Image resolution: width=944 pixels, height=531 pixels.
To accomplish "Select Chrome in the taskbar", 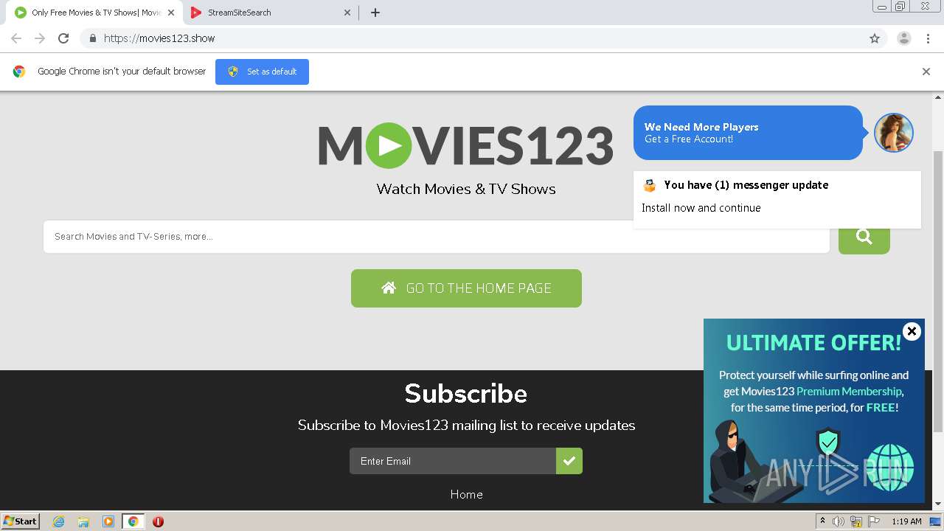I will (133, 521).
